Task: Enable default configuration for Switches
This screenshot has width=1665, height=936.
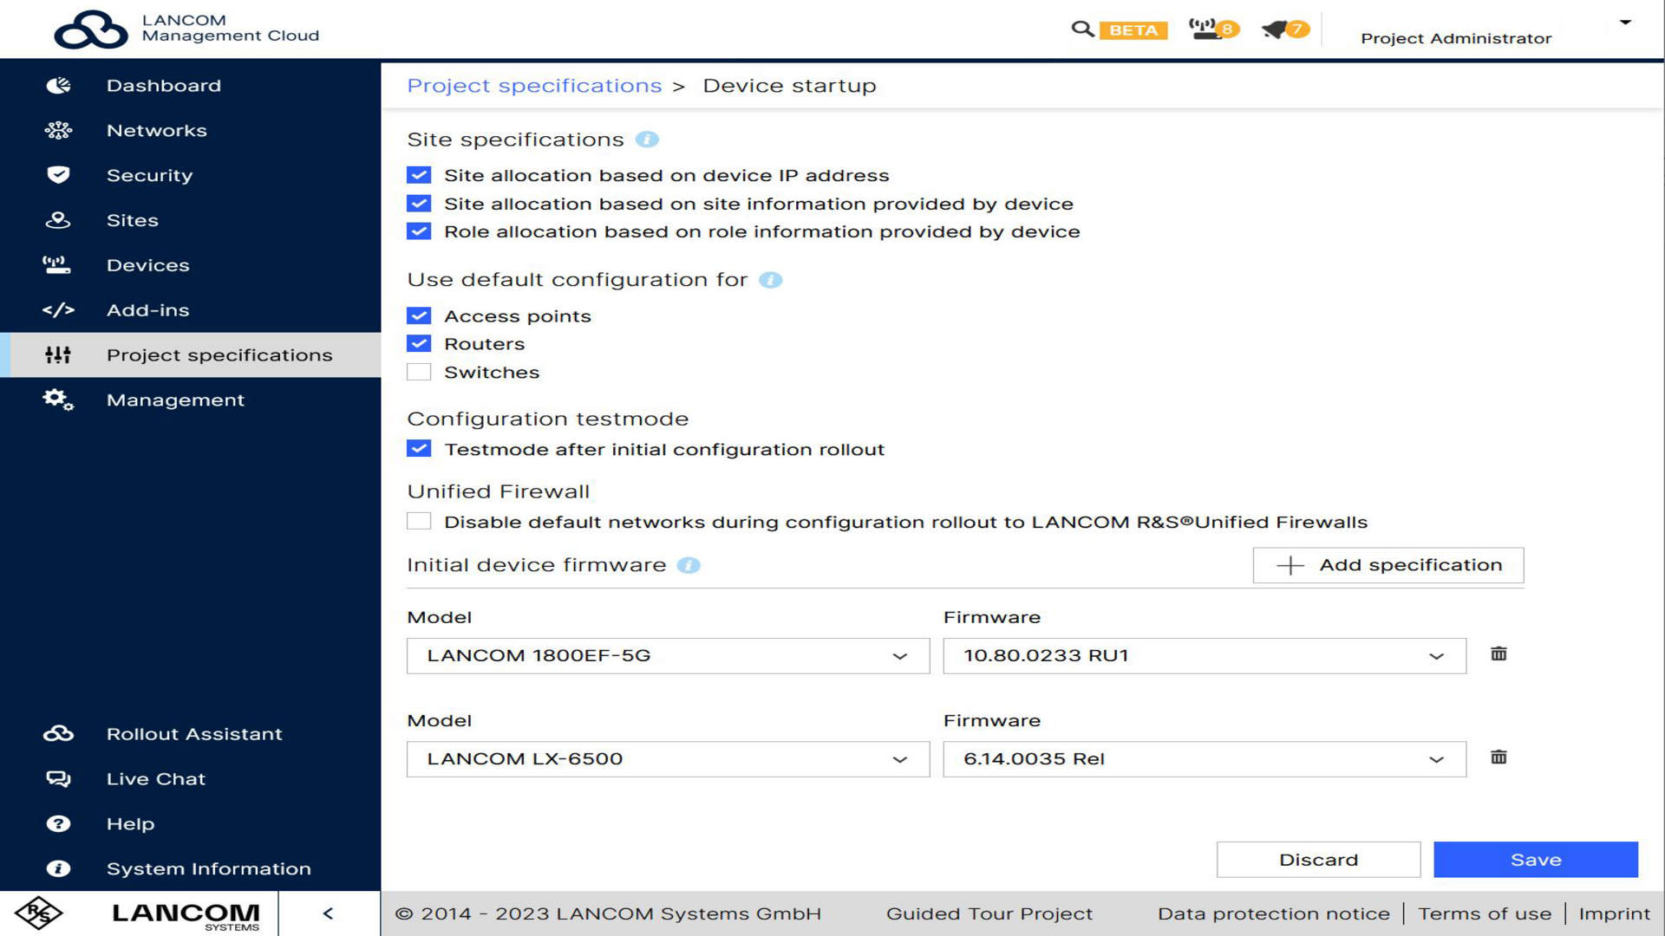Action: click(x=419, y=372)
